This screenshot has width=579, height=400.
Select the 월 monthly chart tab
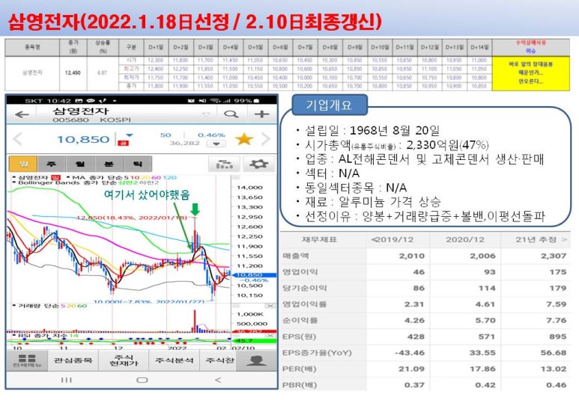(x=80, y=164)
